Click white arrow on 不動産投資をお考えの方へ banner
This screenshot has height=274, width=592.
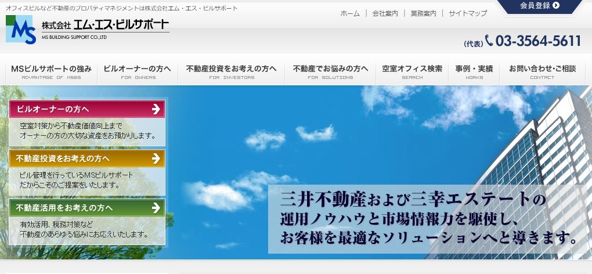point(156,158)
